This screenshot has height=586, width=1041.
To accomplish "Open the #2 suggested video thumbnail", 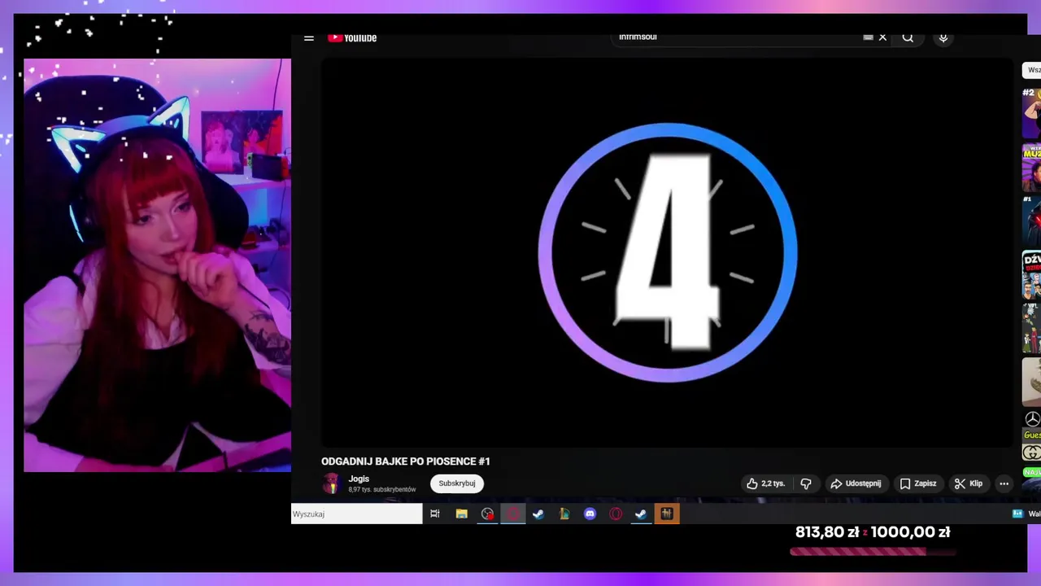I will (1031, 112).
